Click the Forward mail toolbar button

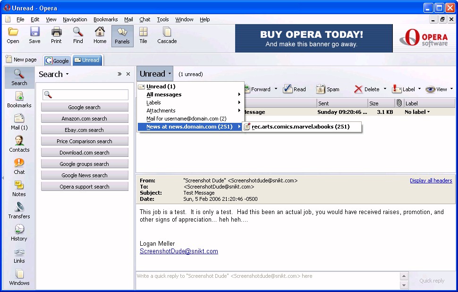[x=258, y=89]
